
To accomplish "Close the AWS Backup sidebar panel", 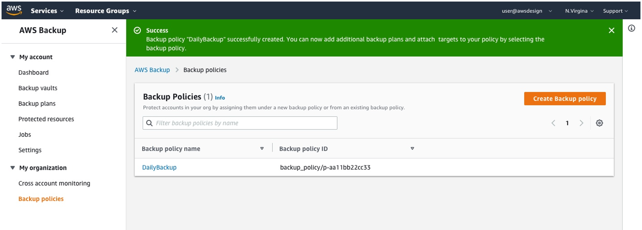I will (x=114, y=30).
